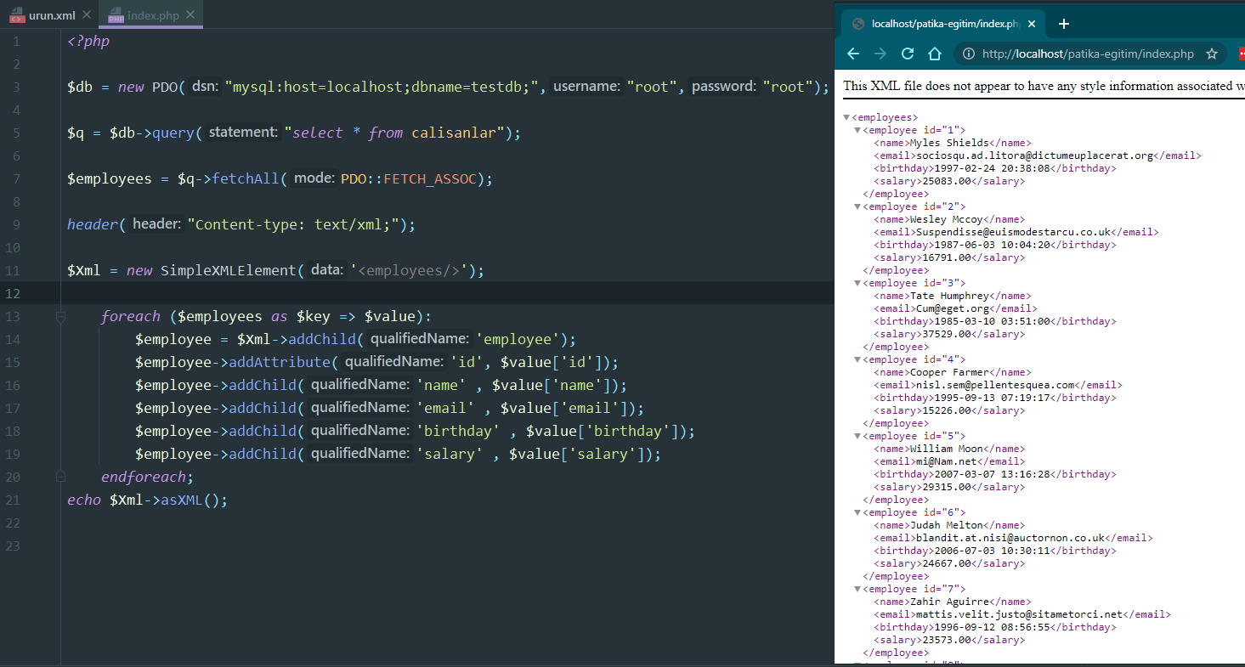Viewport: 1245px width, 667px height.
Task: Close the urun.xml editor tab
Action: point(85,15)
